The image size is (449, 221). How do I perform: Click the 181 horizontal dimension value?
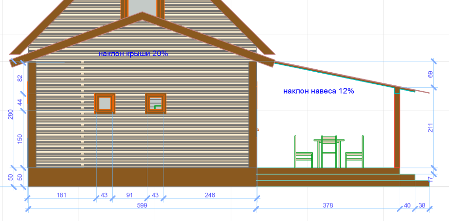point(61,195)
